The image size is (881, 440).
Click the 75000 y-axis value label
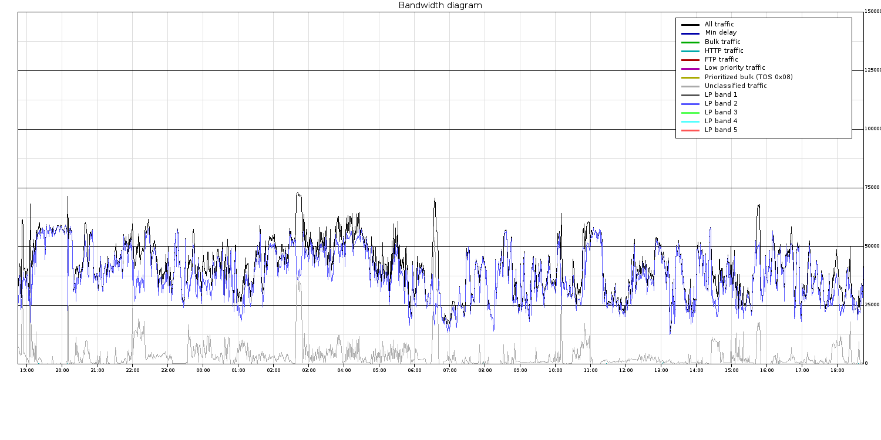tap(872, 187)
